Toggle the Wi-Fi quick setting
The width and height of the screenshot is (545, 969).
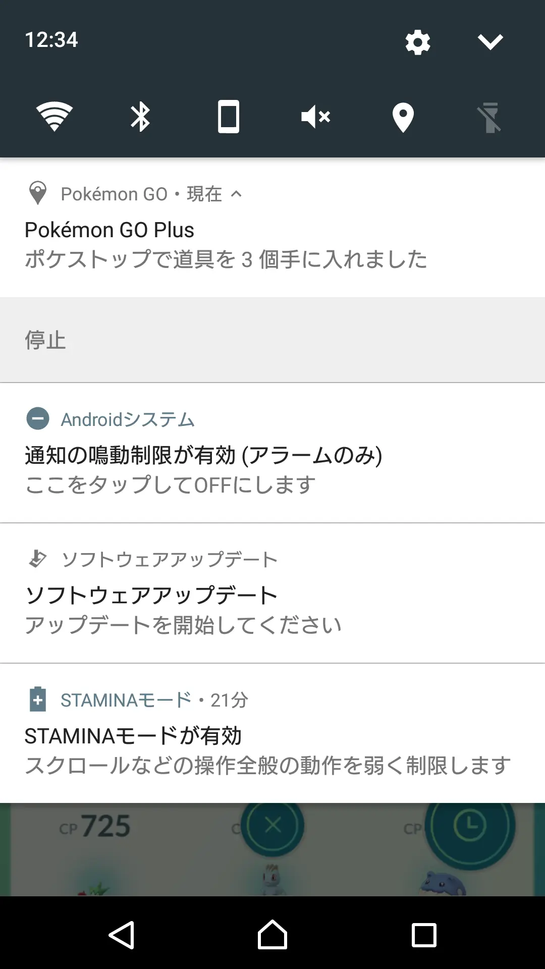point(54,117)
